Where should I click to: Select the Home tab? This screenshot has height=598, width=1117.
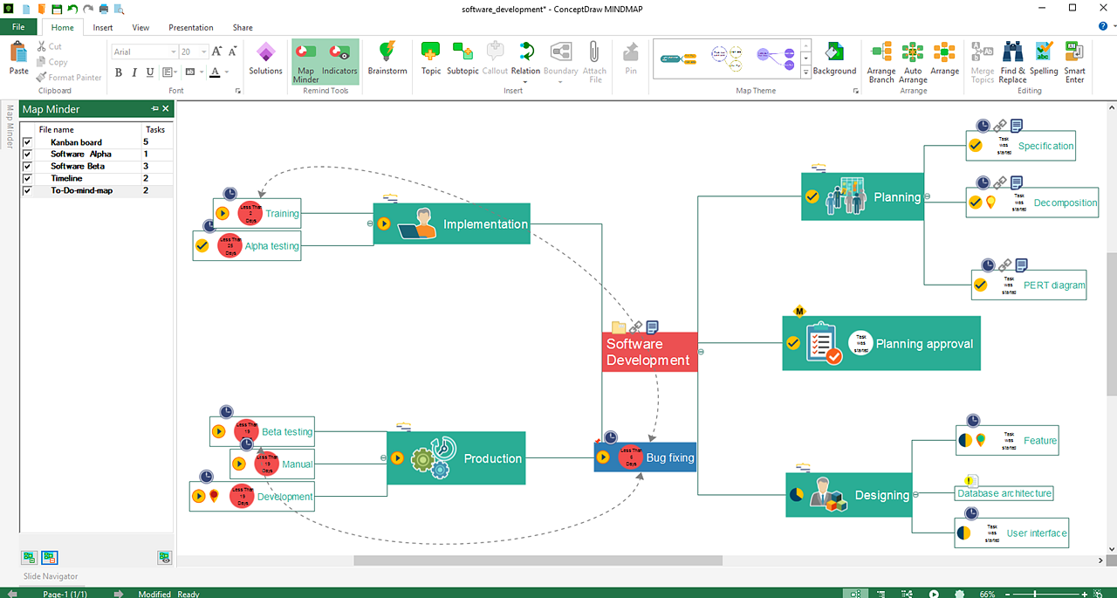[62, 27]
